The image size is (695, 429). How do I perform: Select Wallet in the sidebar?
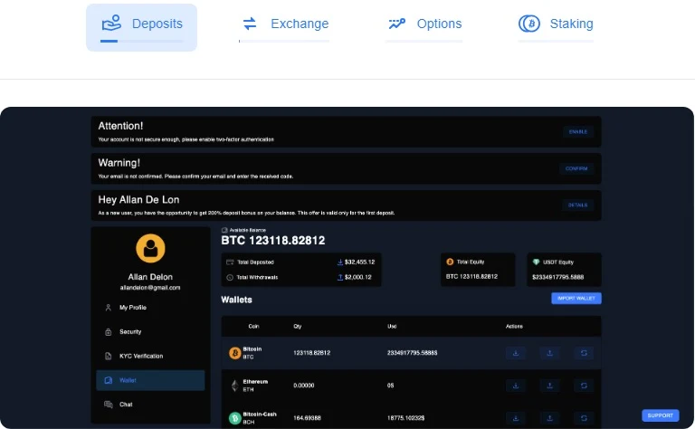pos(150,380)
